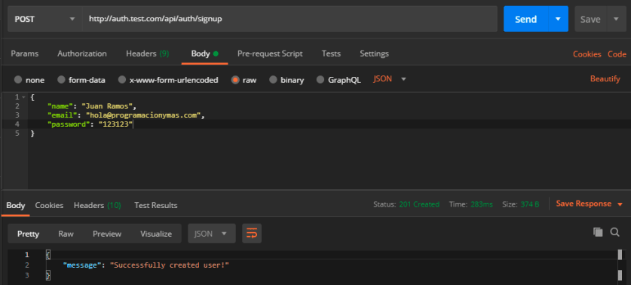Click the response body vertical scrollbar

[x=620, y=265]
